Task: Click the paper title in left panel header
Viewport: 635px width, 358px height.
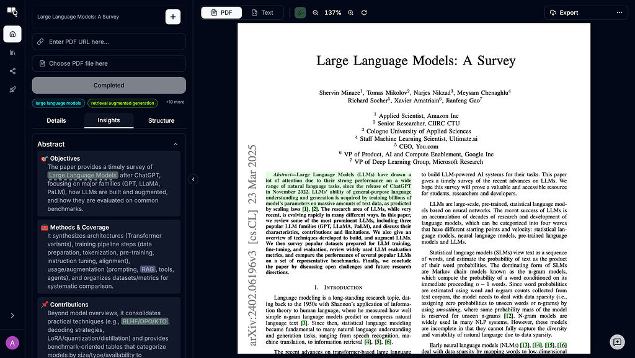Action: tap(78, 17)
